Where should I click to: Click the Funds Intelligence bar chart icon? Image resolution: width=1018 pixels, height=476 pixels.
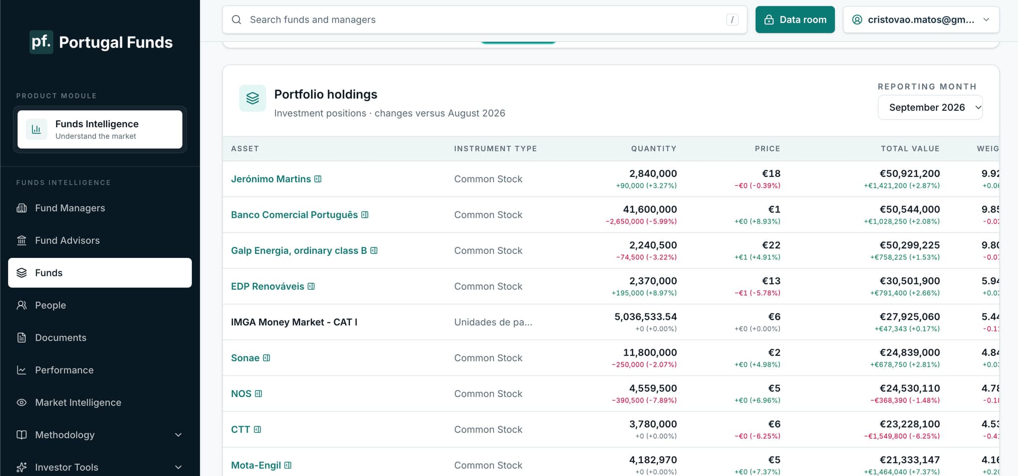(x=36, y=129)
